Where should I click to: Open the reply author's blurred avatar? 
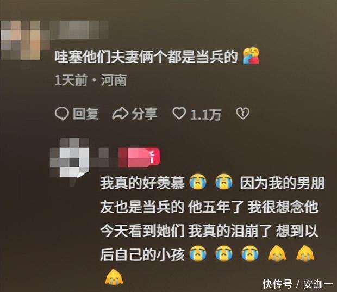coord(70,158)
